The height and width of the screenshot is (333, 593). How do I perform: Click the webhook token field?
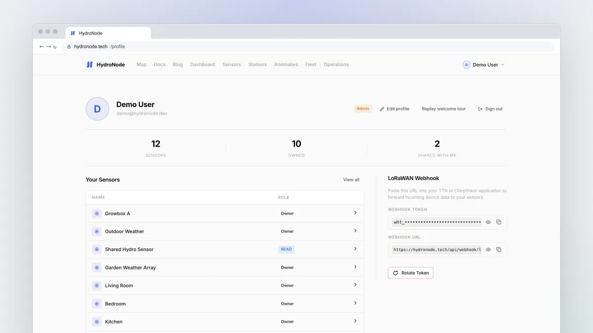pos(437,222)
